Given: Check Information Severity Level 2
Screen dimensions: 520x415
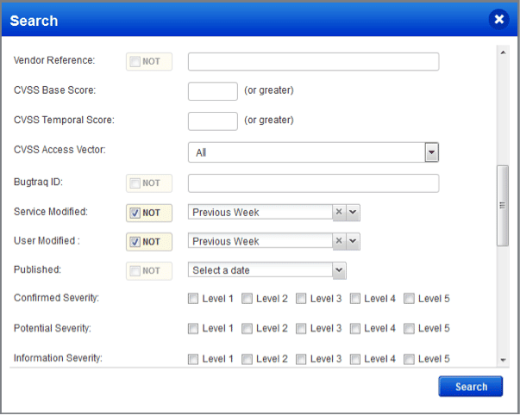Looking at the screenshot, I should pos(247,359).
